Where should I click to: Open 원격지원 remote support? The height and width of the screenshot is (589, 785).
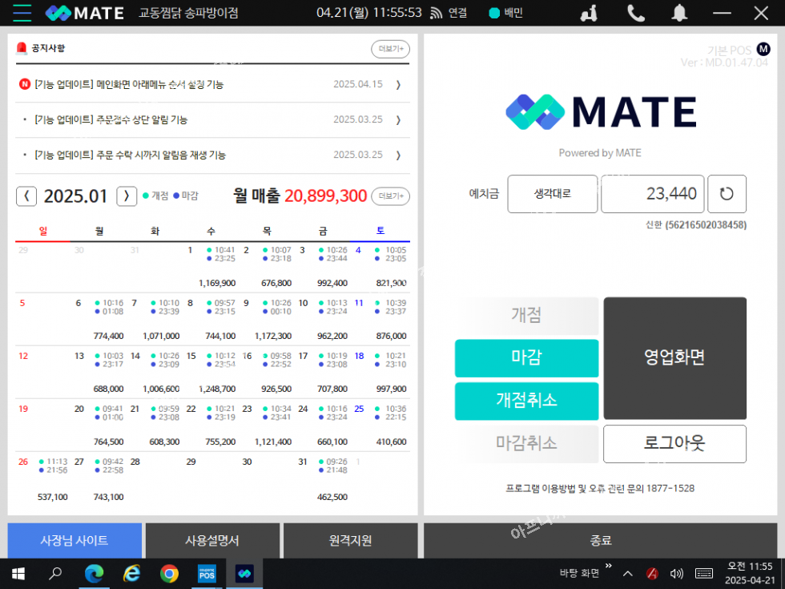350,541
